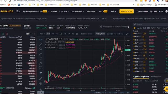168x94 pixels.
Task: Select the chart patterns tool
Action: 41,63
